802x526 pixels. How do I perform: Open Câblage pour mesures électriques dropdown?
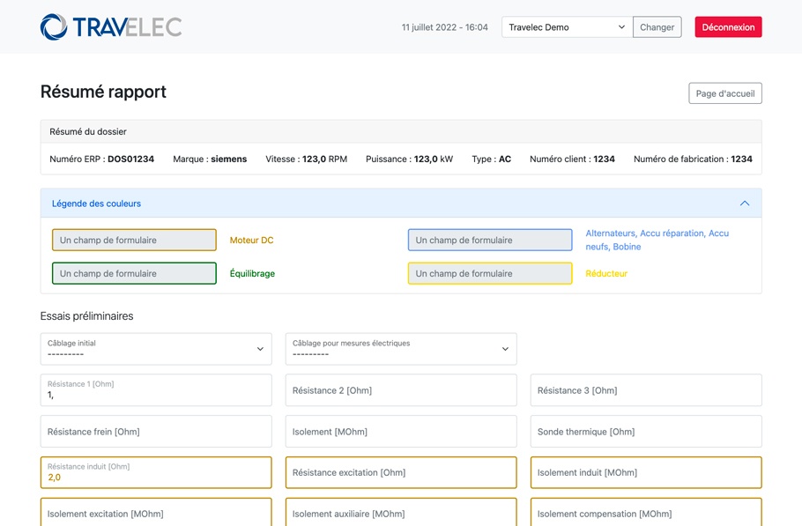(x=401, y=349)
